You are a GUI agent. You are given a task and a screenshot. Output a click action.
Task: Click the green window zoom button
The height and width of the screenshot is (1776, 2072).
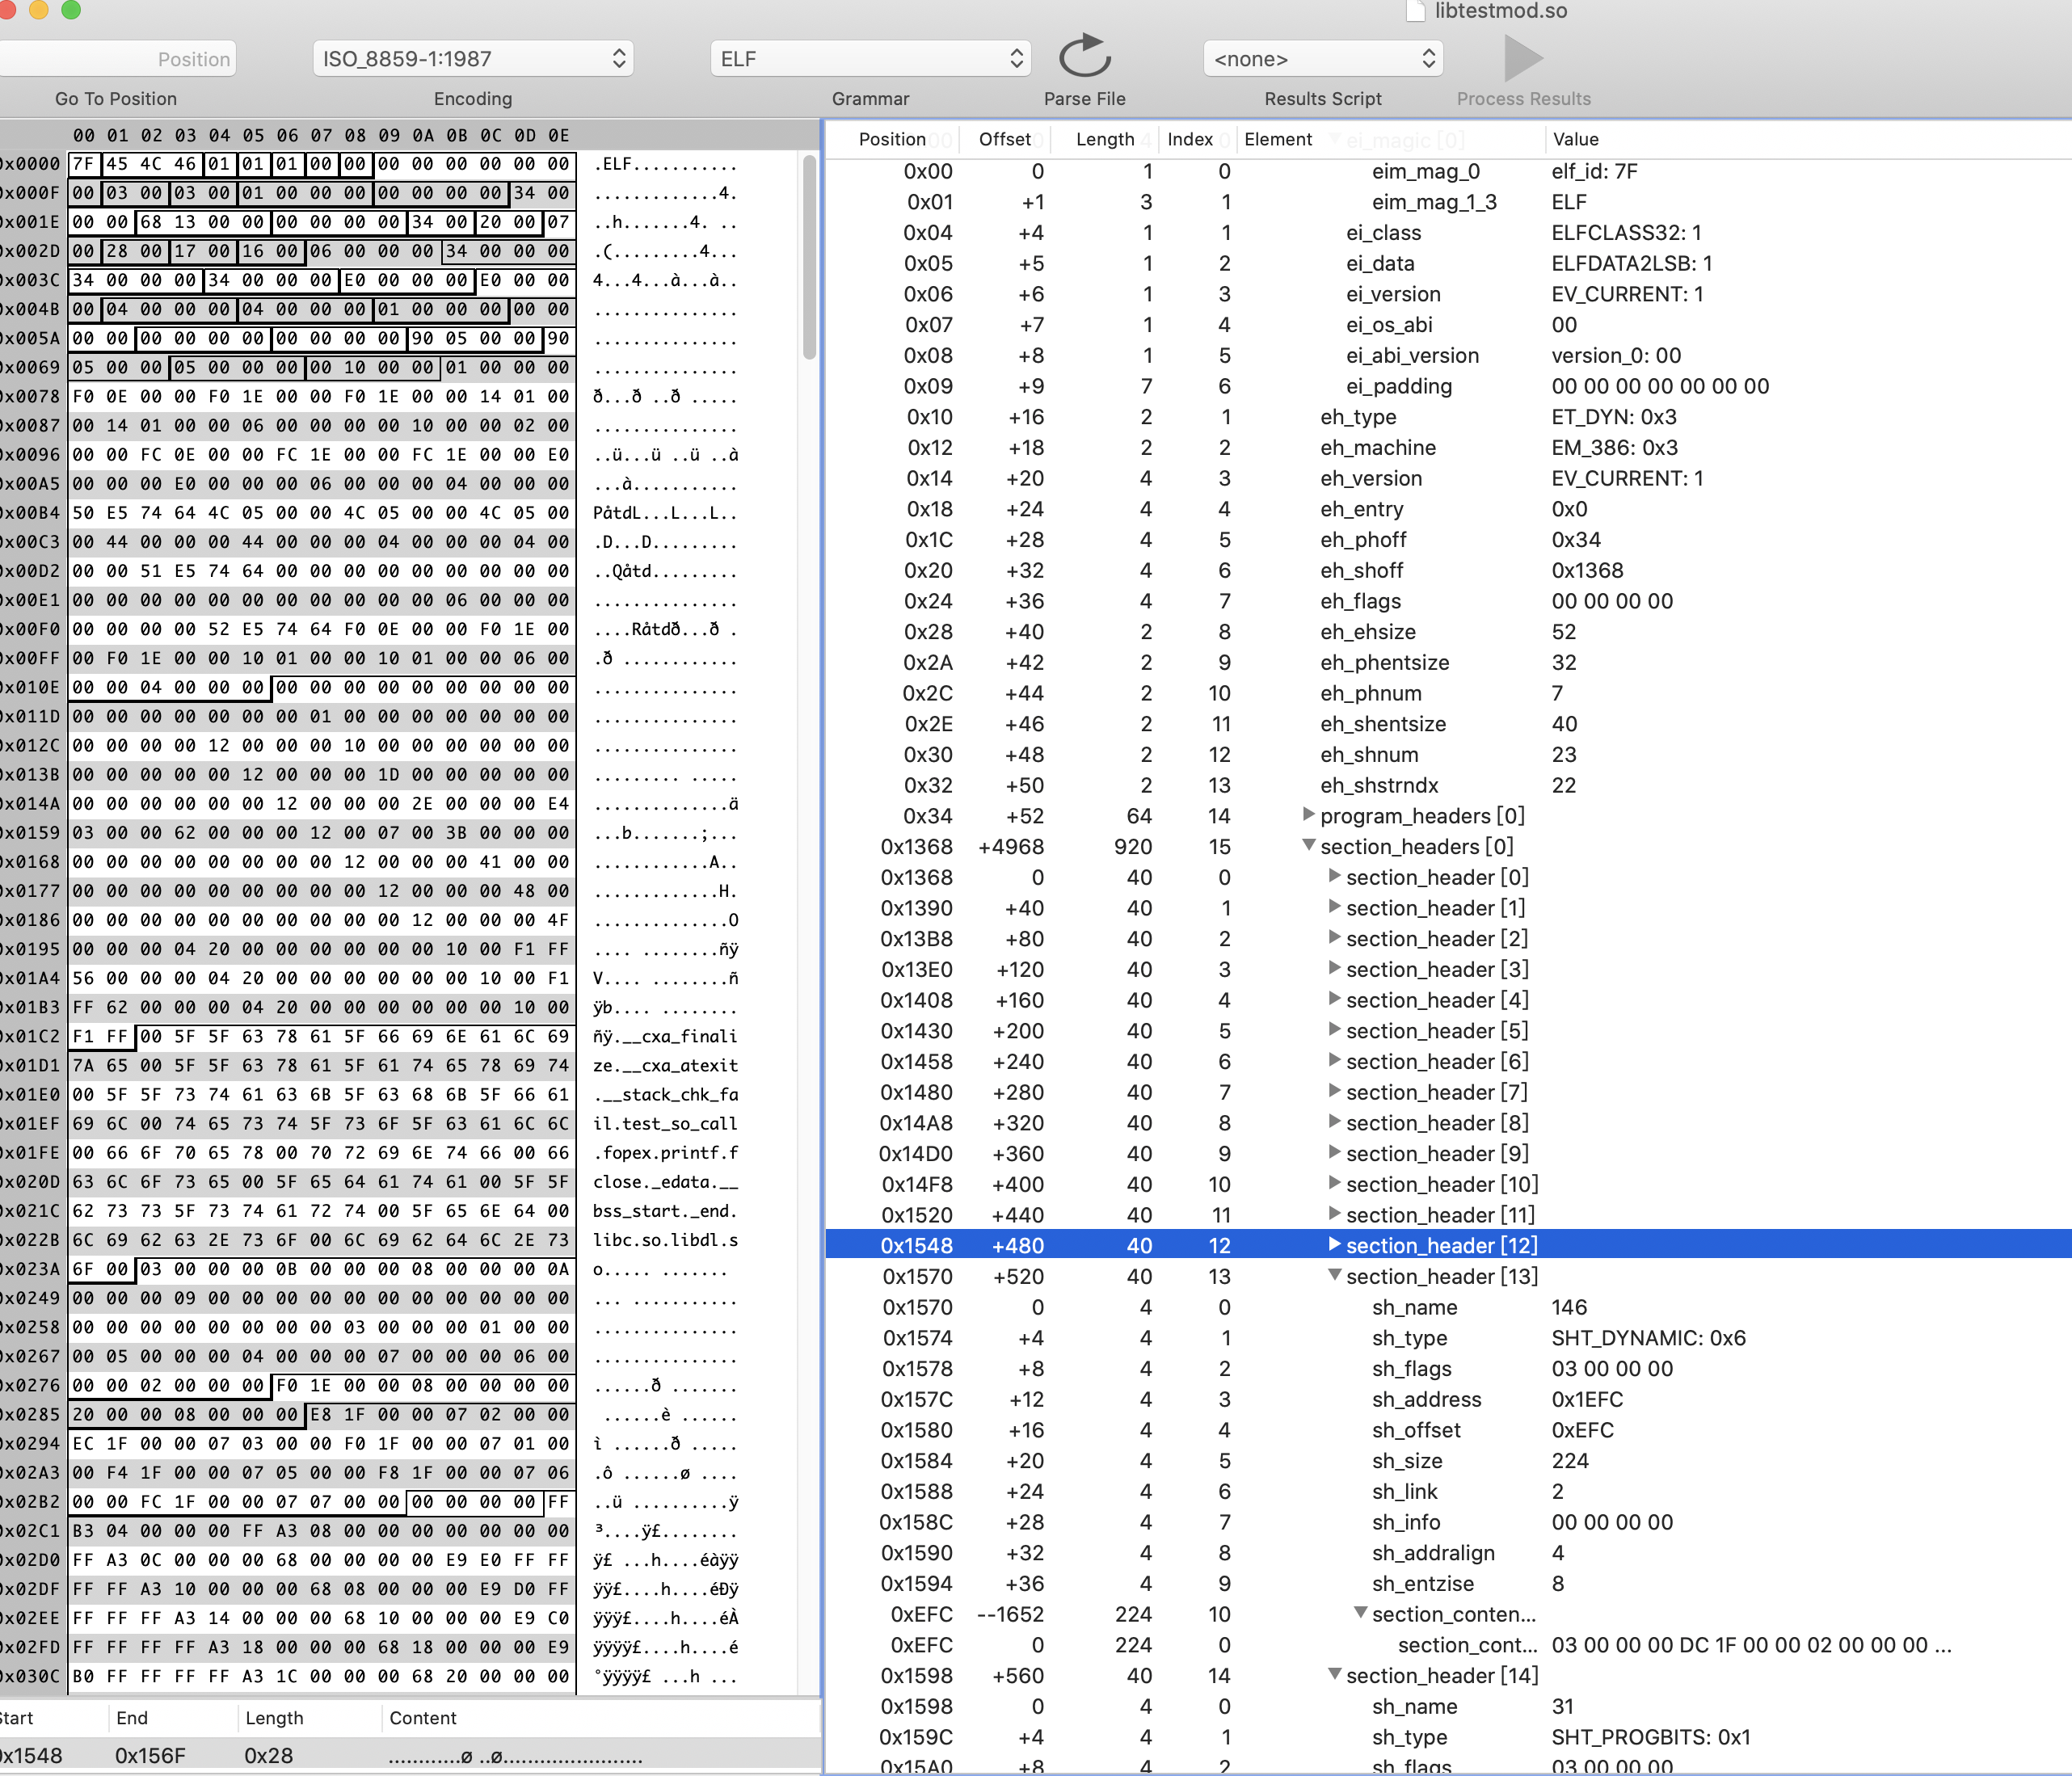pos(71,9)
